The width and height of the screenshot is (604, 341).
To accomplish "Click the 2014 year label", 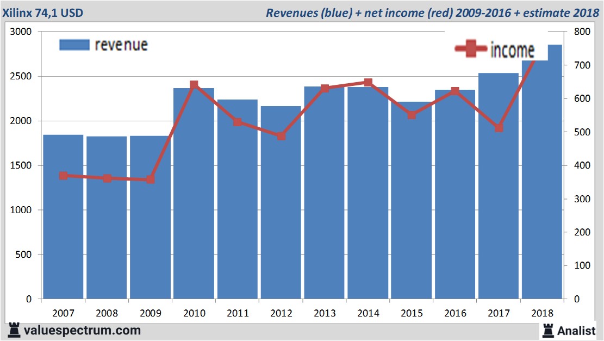I will pyautogui.click(x=368, y=313).
